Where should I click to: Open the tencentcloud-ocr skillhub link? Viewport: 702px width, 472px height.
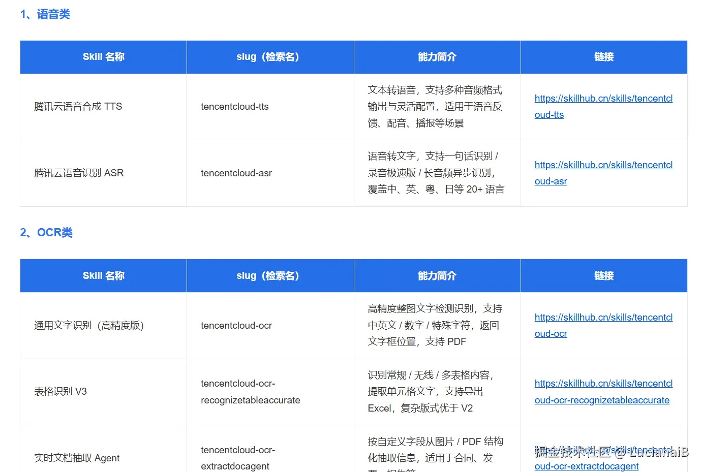(603, 326)
